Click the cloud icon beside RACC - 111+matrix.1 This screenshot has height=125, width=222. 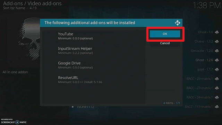click(217, 107)
